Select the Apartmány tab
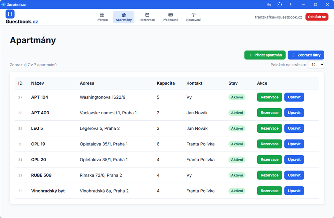Viewport: 334px width, 218px height. (x=124, y=17)
